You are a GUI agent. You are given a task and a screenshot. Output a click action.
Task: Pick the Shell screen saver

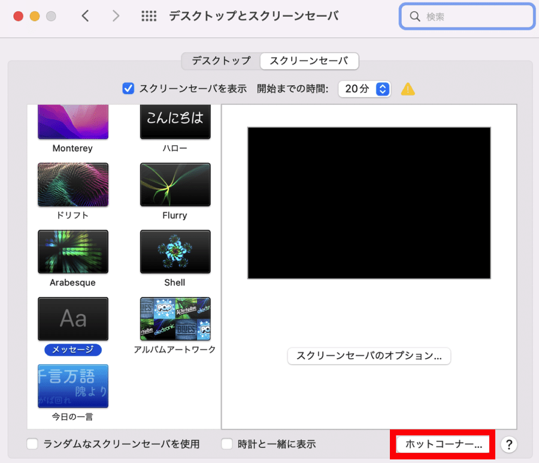[175, 252]
